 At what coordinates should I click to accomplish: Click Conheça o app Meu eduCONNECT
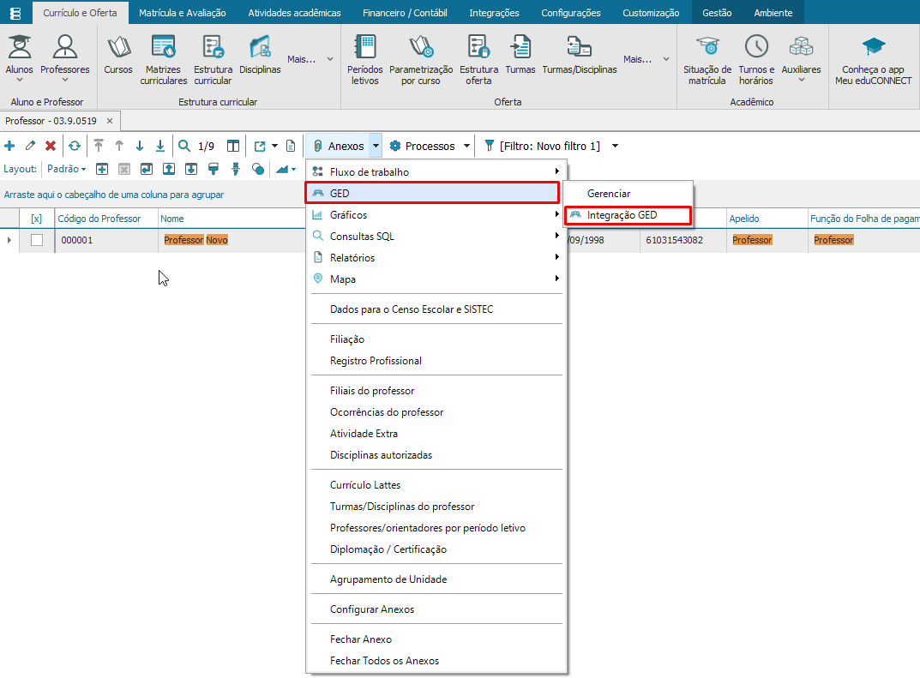[873, 60]
